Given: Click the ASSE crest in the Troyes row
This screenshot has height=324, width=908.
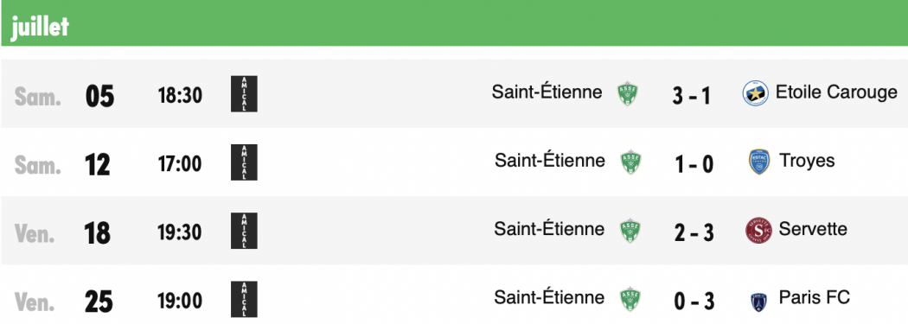Looking at the screenshot, I should coord(630,162).
